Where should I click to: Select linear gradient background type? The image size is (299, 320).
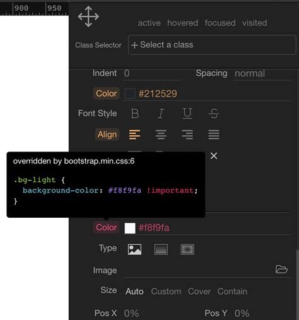click(161, 249)
